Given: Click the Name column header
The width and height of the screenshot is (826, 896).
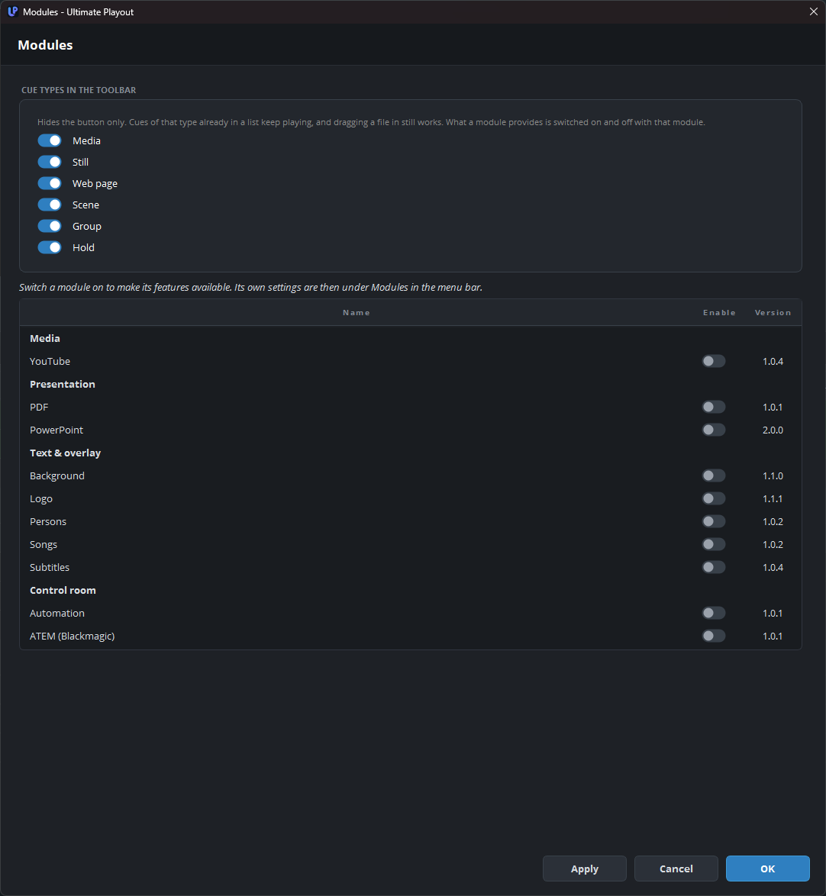Looking at the screenshot, I should [356, 313].
